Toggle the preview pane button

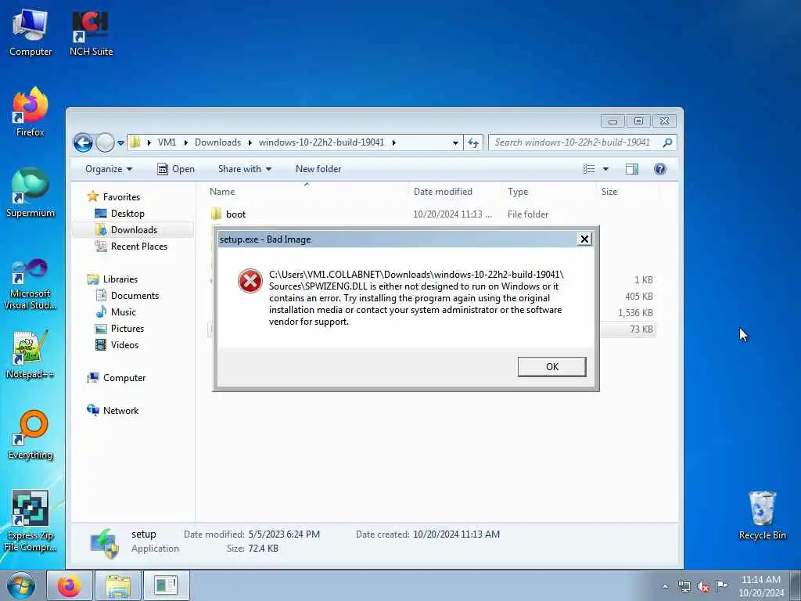(x=632, y=169)
